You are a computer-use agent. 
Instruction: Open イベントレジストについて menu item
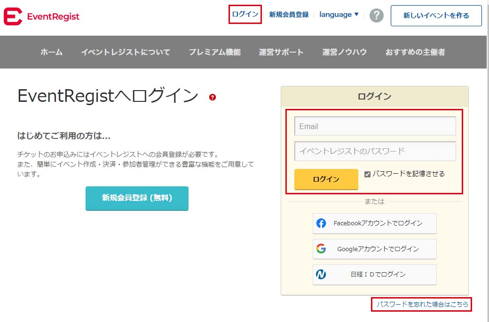click(126, 52)
